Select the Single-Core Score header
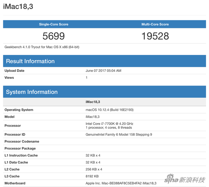Screen dimensions: 209x187 point(54,24)
